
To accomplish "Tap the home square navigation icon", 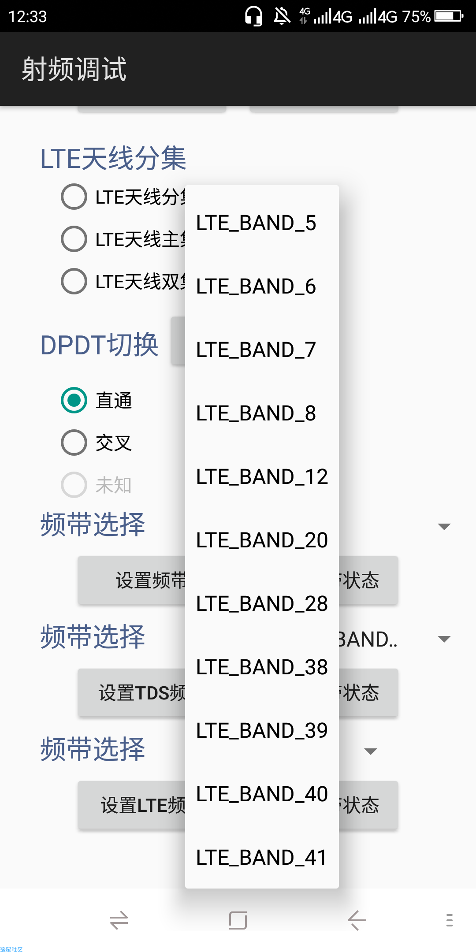I will pos(238,920).
